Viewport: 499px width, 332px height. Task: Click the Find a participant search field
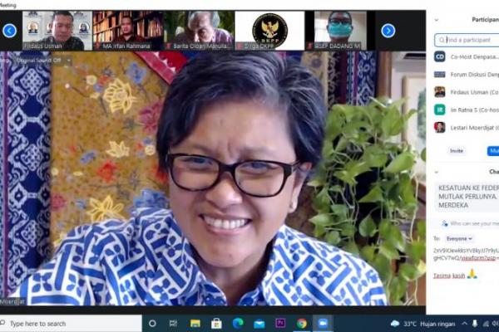pyautogui.click(x=467, y=40)
